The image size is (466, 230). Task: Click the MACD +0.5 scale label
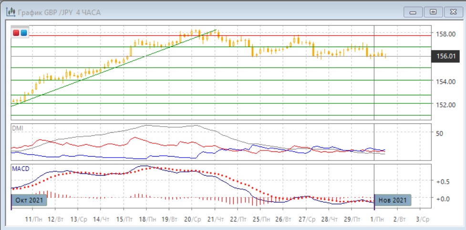pos(443,182)
